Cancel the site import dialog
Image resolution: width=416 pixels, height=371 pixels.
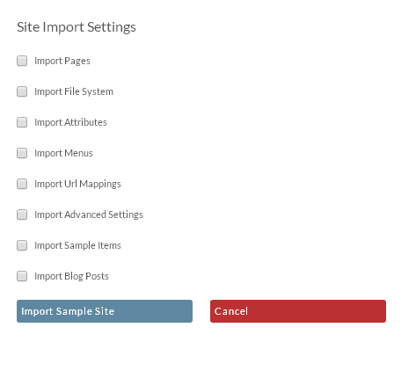click(x=298, y=311)
